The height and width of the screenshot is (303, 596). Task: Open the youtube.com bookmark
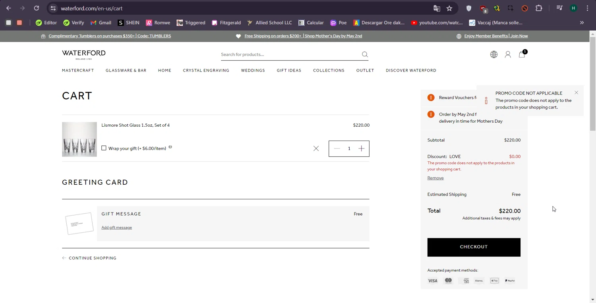[437, 23]
